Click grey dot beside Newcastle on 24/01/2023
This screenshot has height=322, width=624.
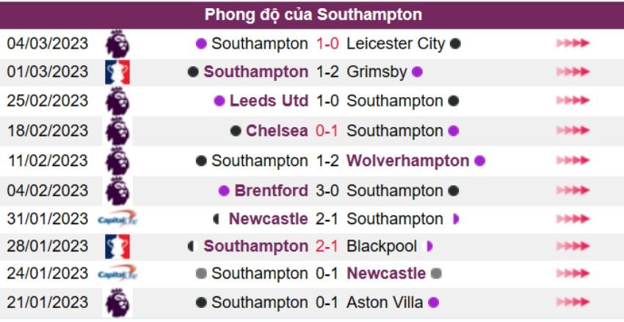[x=436, y=273]
